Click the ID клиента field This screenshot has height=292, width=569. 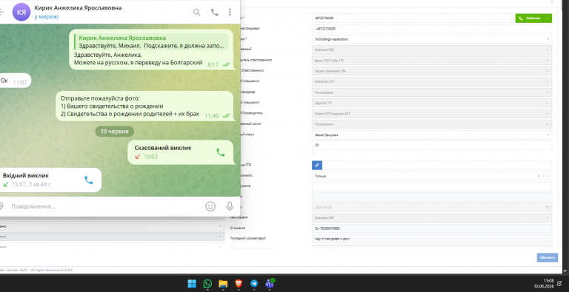[x=432, y=228]
